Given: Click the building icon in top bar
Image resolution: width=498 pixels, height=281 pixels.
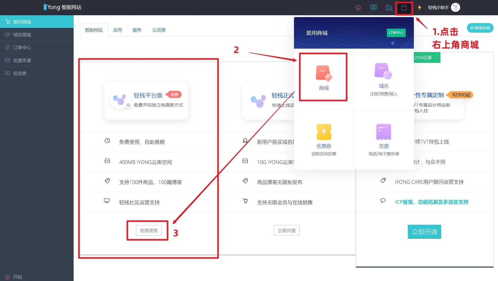Looking at the screenshot, I should click(x=389, y=8).
